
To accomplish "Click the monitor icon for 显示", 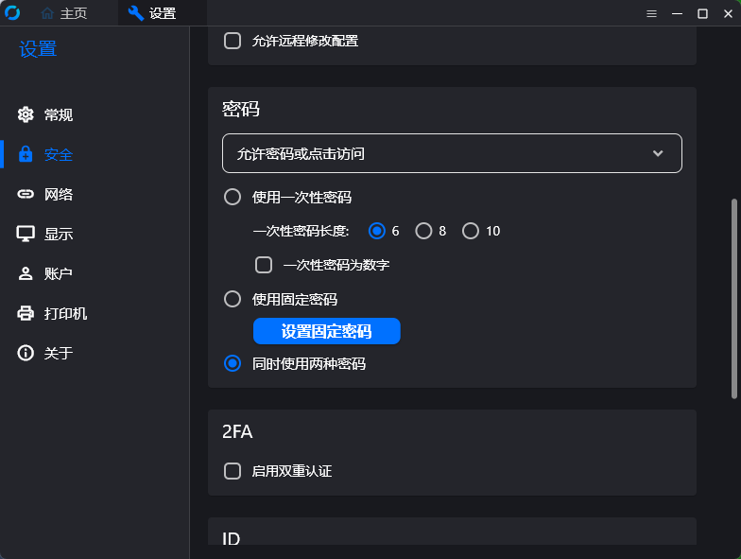I will [26, 234].
